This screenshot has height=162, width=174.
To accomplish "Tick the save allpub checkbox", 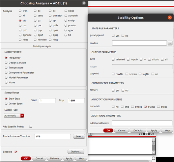I will 149,59.
